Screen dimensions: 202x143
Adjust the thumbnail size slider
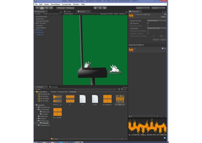(122, 139)
